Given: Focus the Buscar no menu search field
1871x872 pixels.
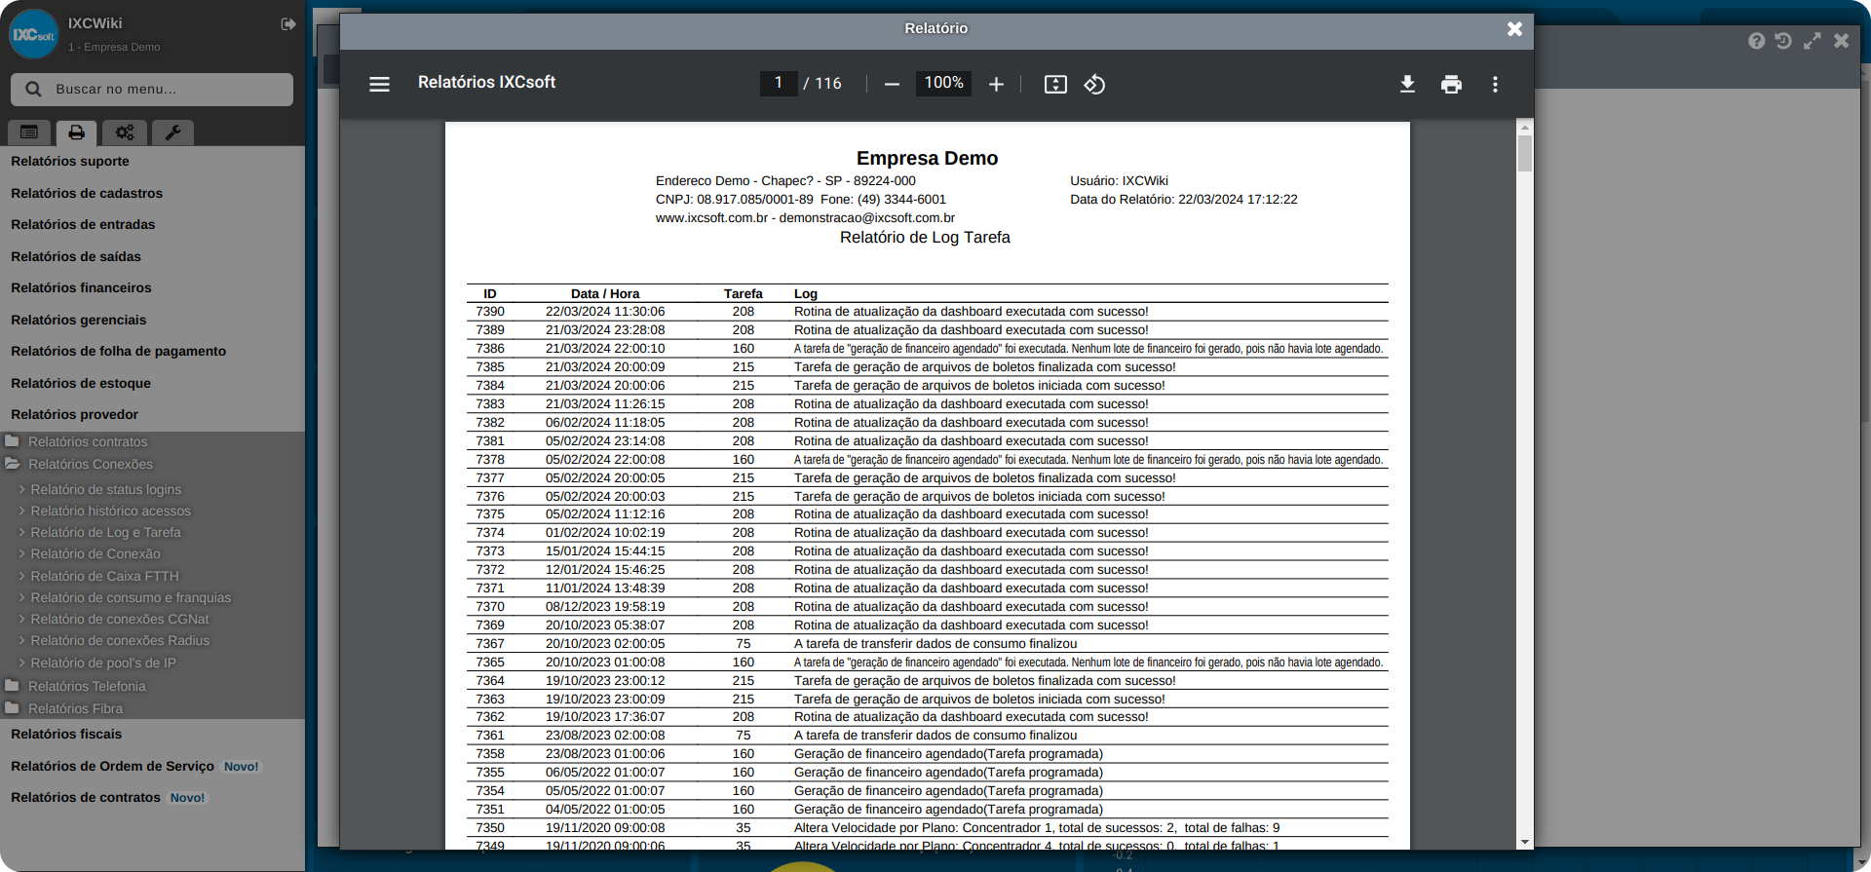Looking at the screenshot, I should tap(152, 90).
